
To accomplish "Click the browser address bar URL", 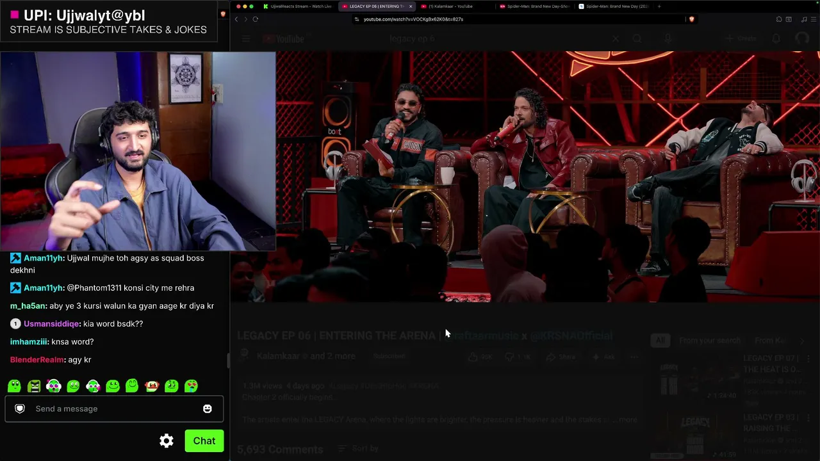I will pyautogui.click(x=413, y=19).
